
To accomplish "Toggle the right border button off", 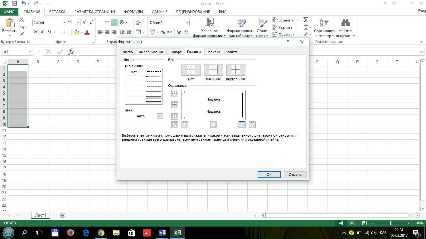I will tap(242, 125).
